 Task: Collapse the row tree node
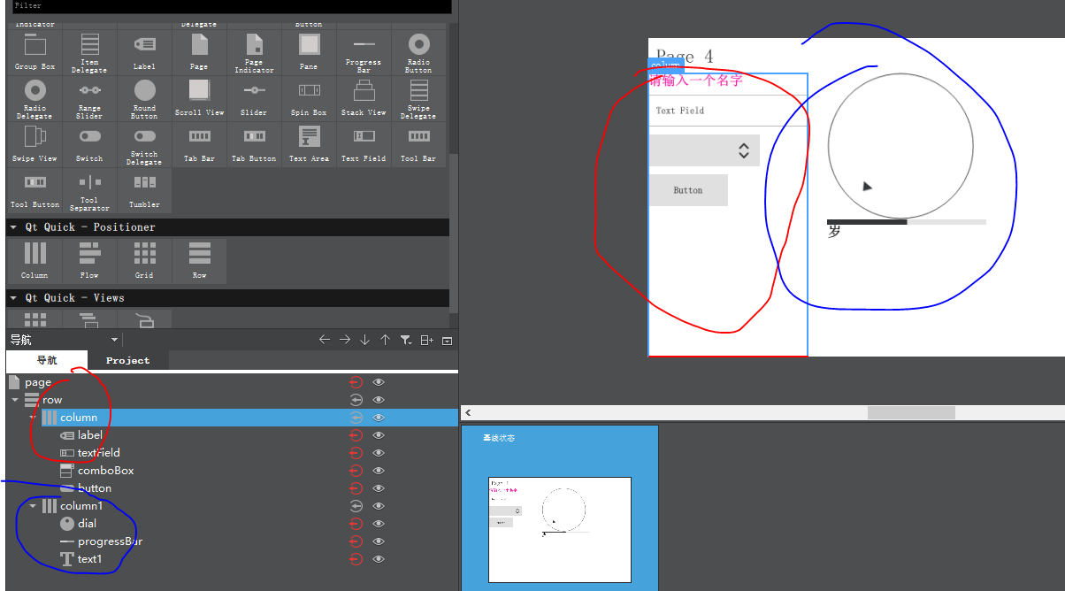pos(14,400)
